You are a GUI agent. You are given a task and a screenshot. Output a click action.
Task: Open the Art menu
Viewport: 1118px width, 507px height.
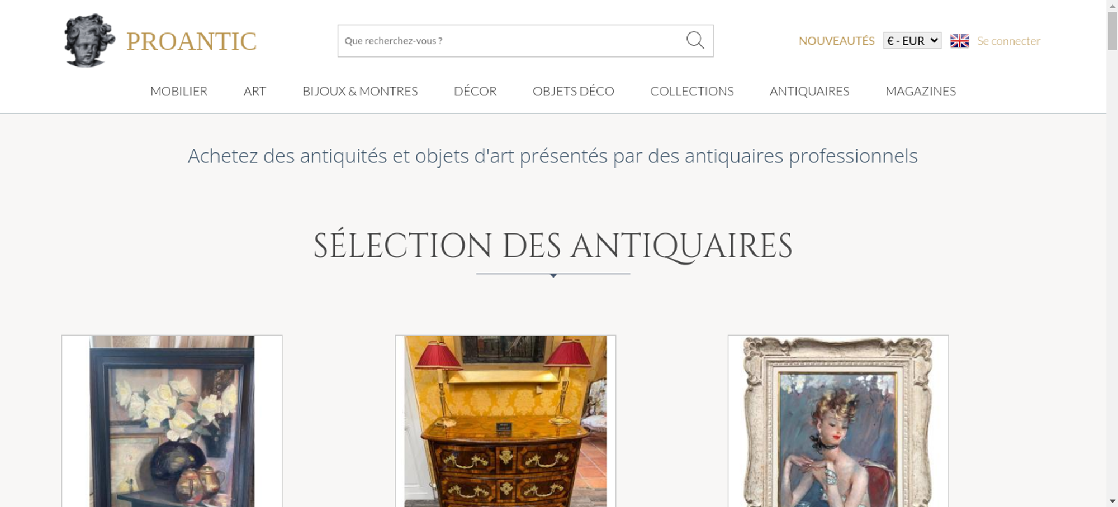pyautogui.click(x=255, y=91)
